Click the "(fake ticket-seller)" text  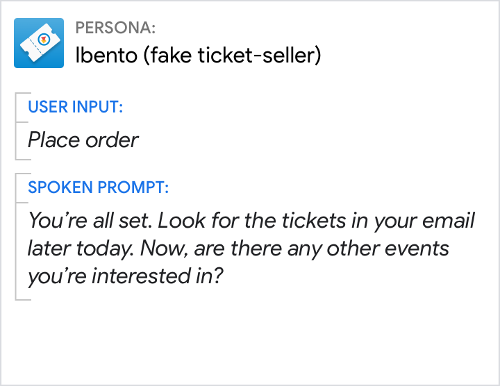coord(231,56)
